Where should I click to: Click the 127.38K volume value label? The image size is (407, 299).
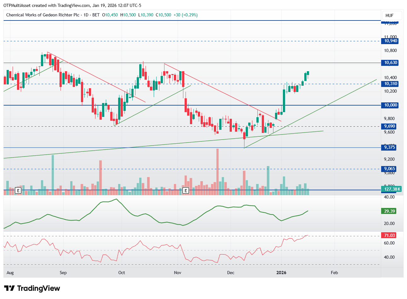tap(392, 189)
